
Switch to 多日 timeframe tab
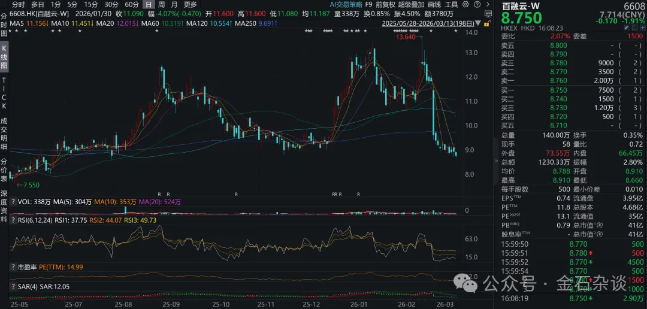click(x=38, y=5)
